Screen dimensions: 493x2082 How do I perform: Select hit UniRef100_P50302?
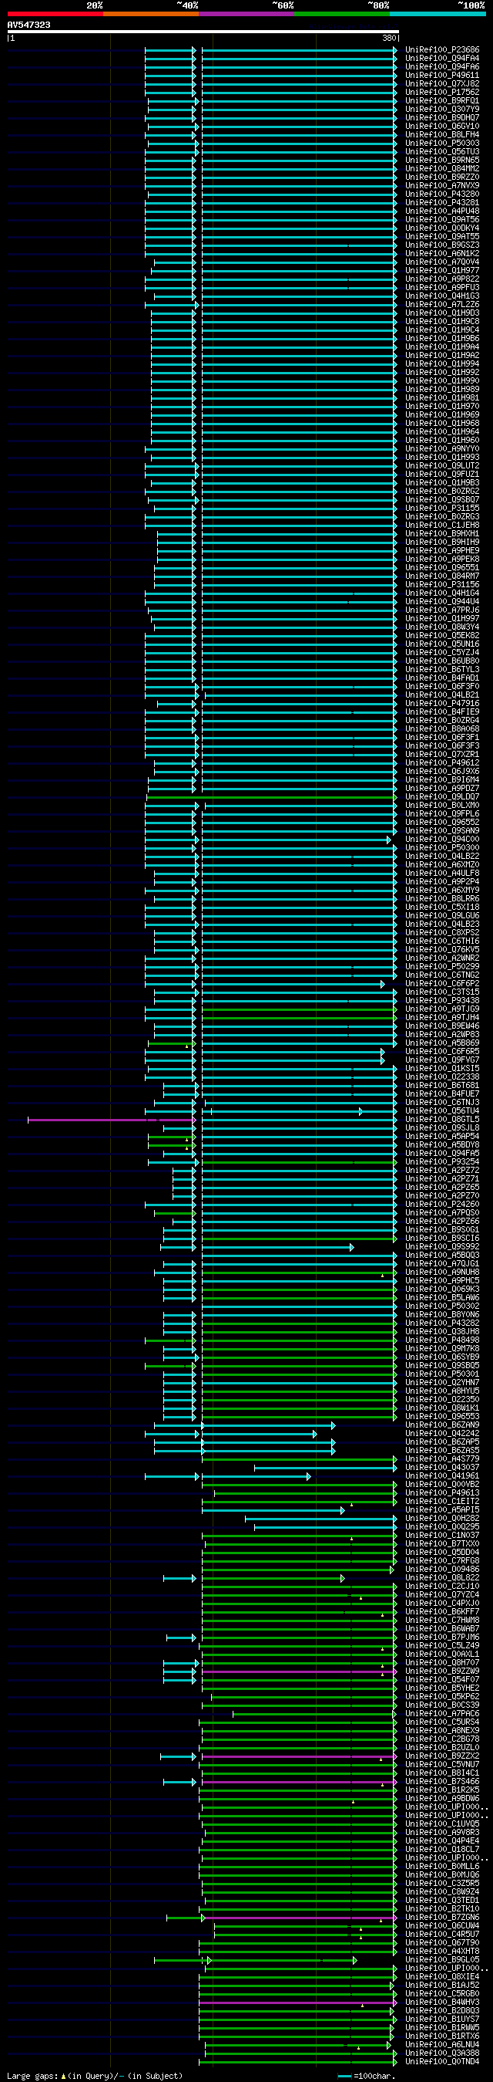tap(442, 1306)
